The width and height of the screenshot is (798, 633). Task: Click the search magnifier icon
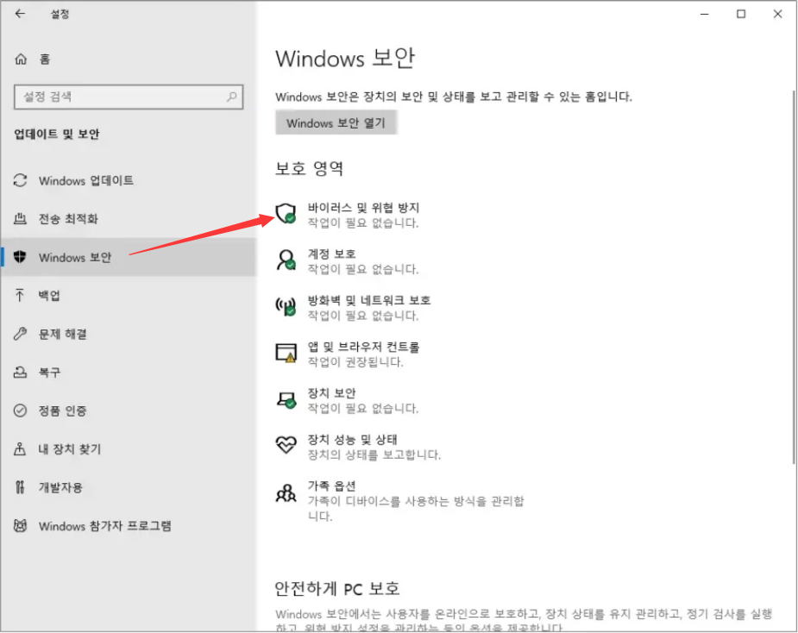coord(231,97)
